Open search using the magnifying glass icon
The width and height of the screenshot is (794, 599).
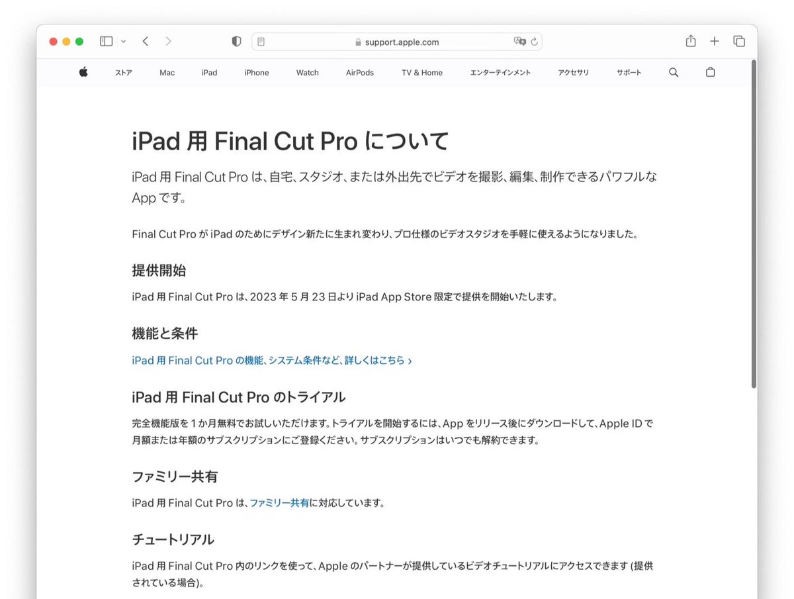pyautogui.click(x=673, y=73)
